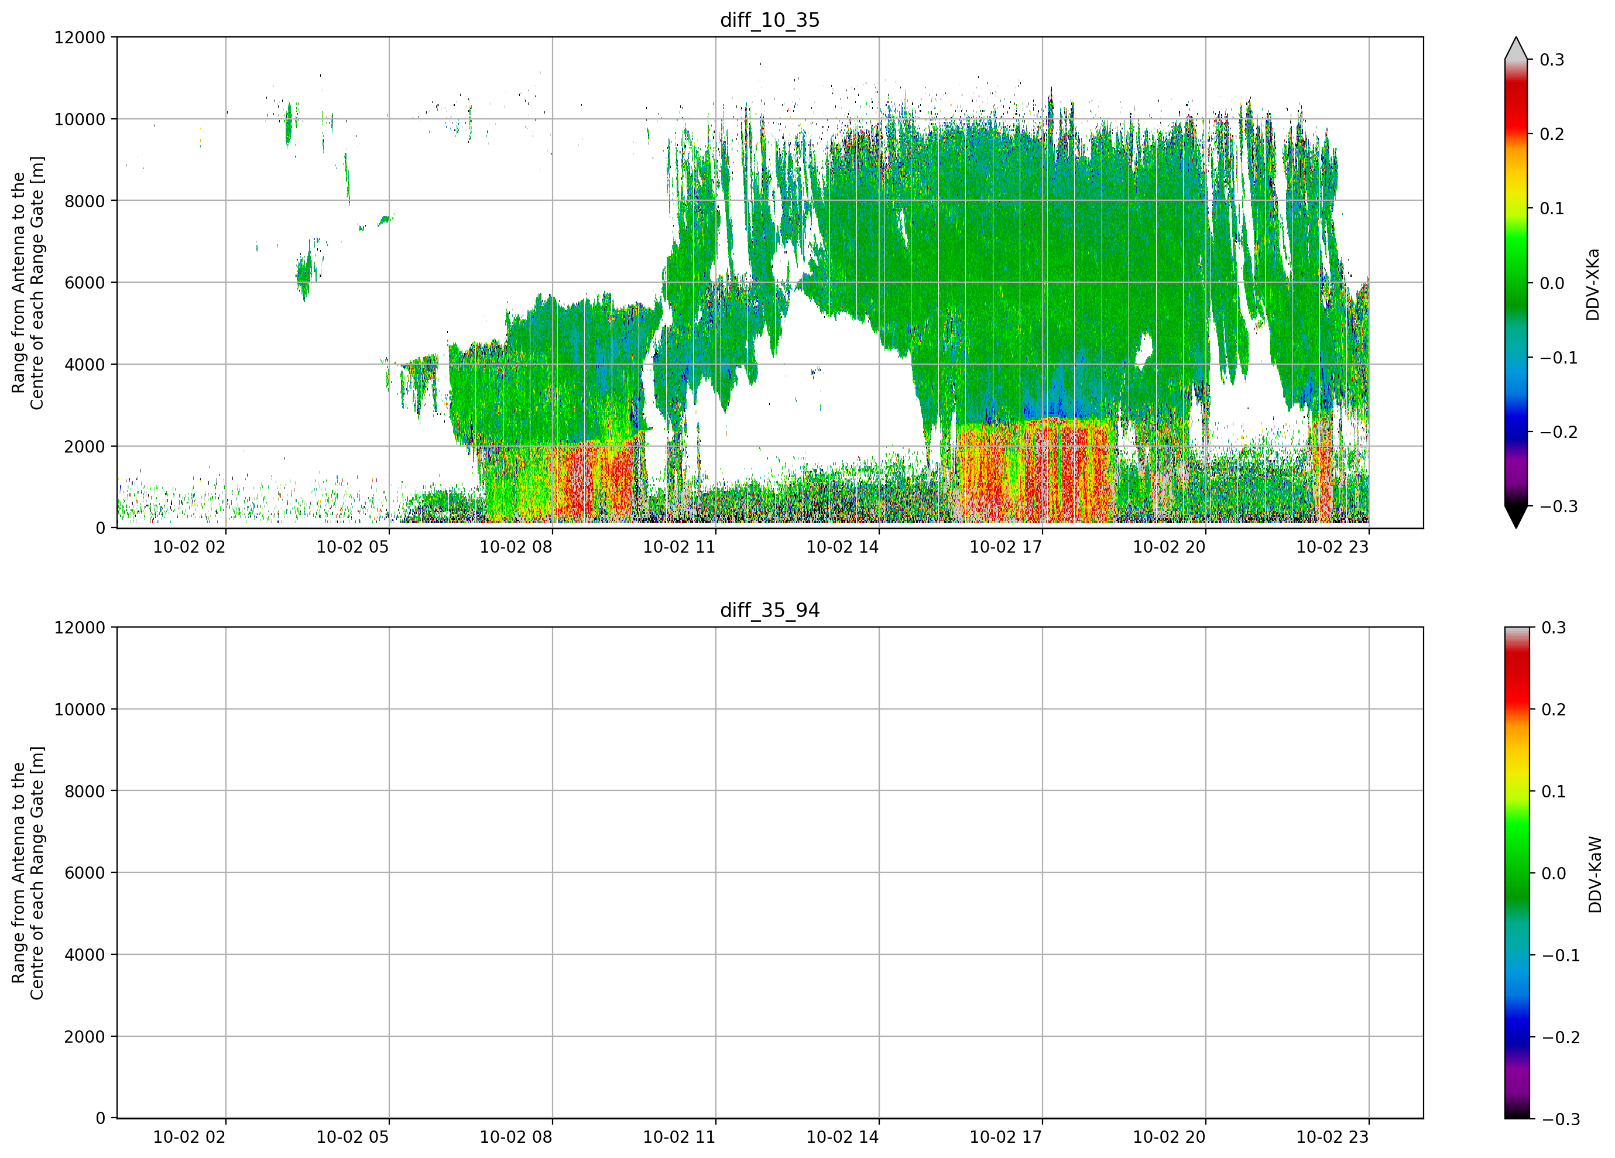Click the 10-02 23 tick label on the top plot
Image resolution: width=1615 pixels, height=1158 pixels.
click(1332, 547)
